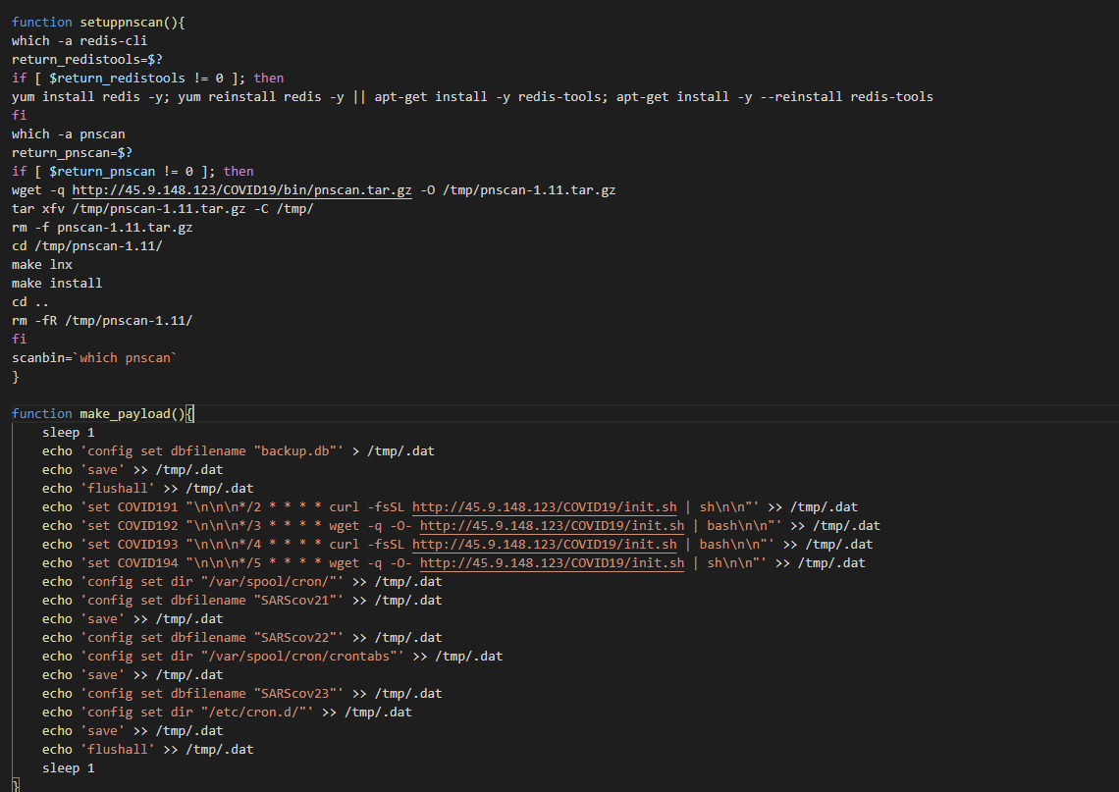This screenshot has width=1119, height=792.
Task: Click 'apt-get install -y --reinstall redis-tools' text
Action: click(x=775, y=96)
